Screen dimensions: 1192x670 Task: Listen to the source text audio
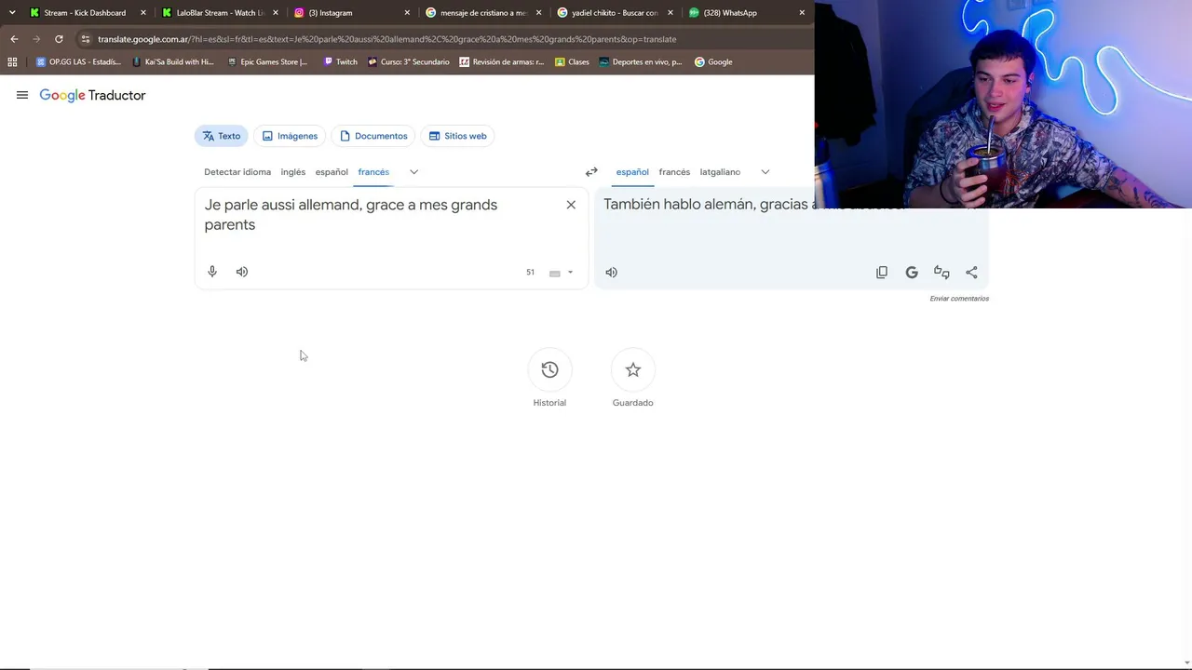pos(242,272)
